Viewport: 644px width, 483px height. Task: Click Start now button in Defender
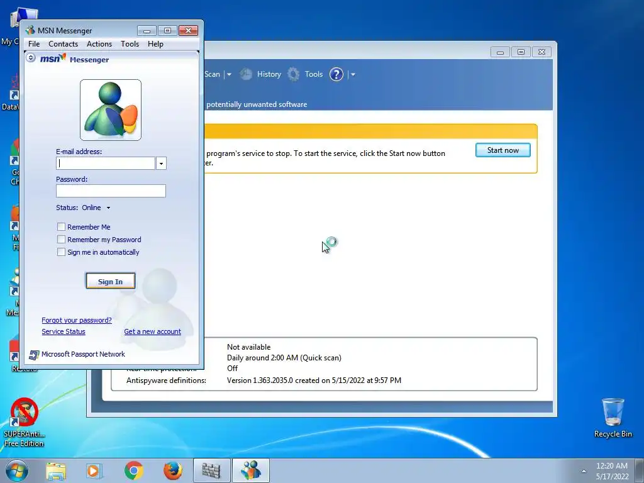(x=502, y=150)
